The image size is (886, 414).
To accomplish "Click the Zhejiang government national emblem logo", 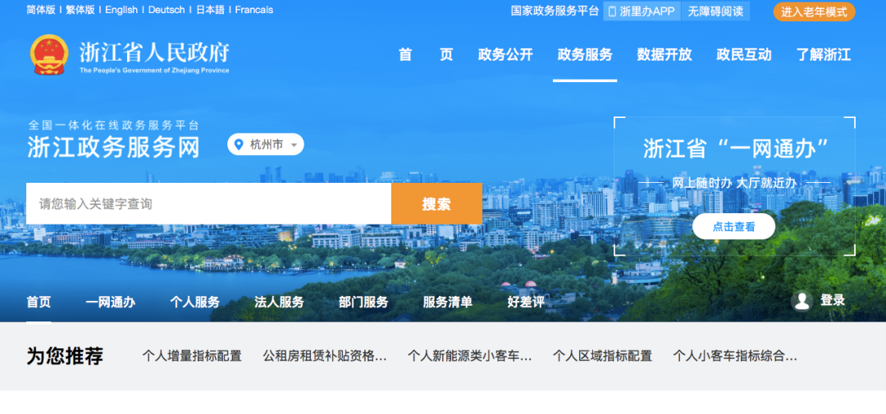I will click(49, 55).
